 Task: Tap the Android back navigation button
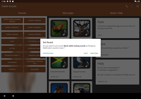(x=4, y=96)
